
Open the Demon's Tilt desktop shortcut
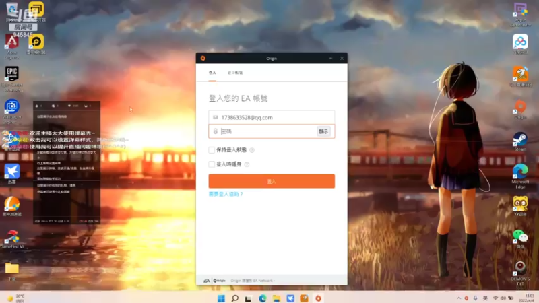(520, 273)
